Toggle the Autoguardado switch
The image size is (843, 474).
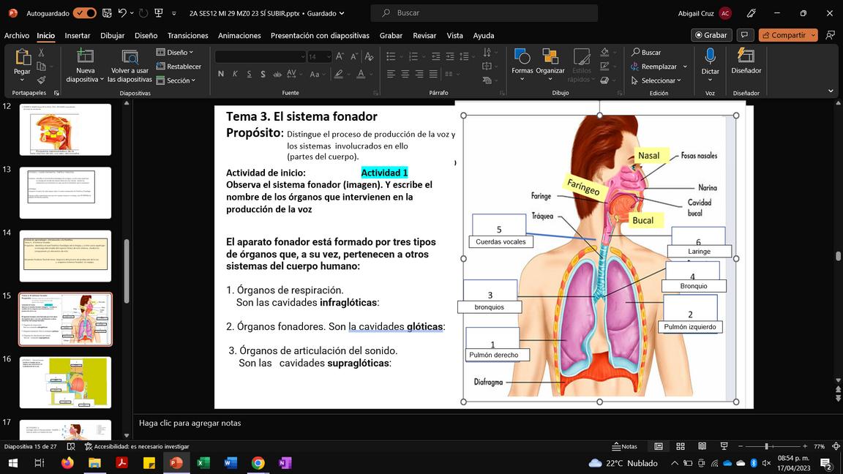[x=84, y=13]
